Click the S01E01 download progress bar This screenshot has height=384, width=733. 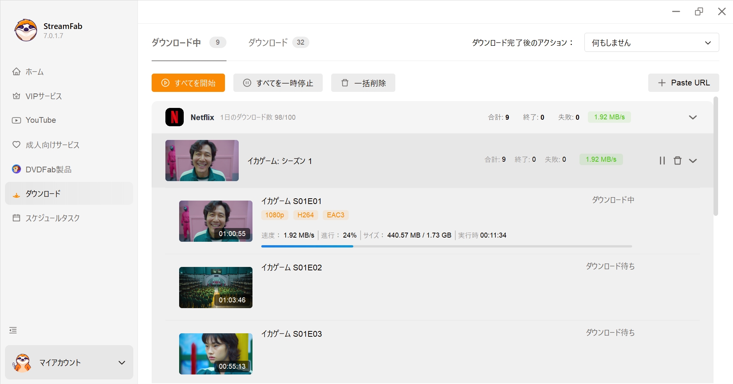[446, 246]
